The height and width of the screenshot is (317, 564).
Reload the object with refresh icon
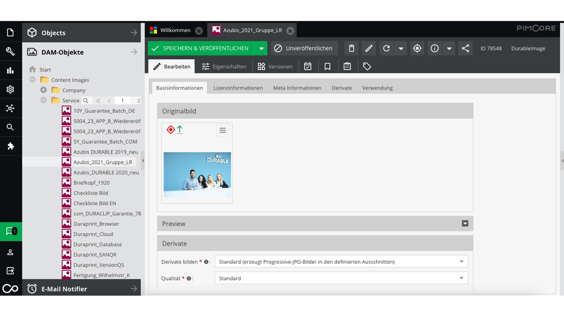[386, 49]
